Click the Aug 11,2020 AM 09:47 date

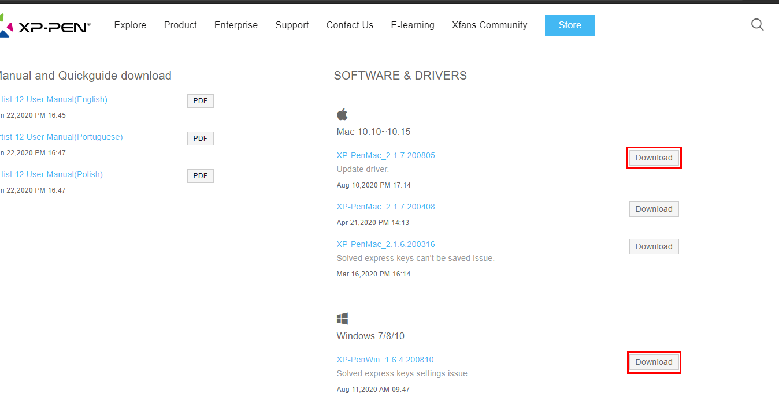coord(373,390)
